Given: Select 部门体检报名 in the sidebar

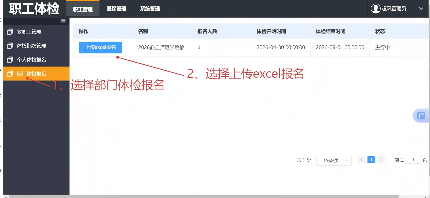Looking at the screenshot, I should coord(36,74).
